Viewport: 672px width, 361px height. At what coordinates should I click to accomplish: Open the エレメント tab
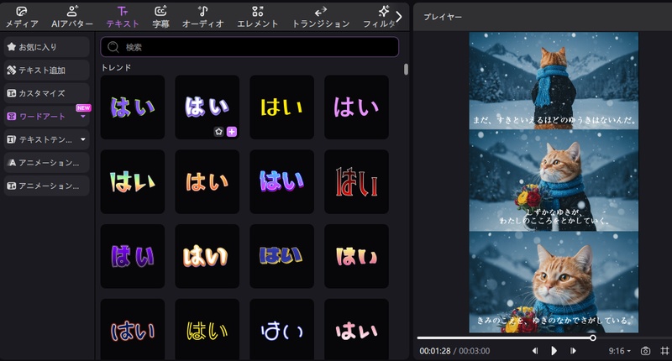[x=258, y=17]
